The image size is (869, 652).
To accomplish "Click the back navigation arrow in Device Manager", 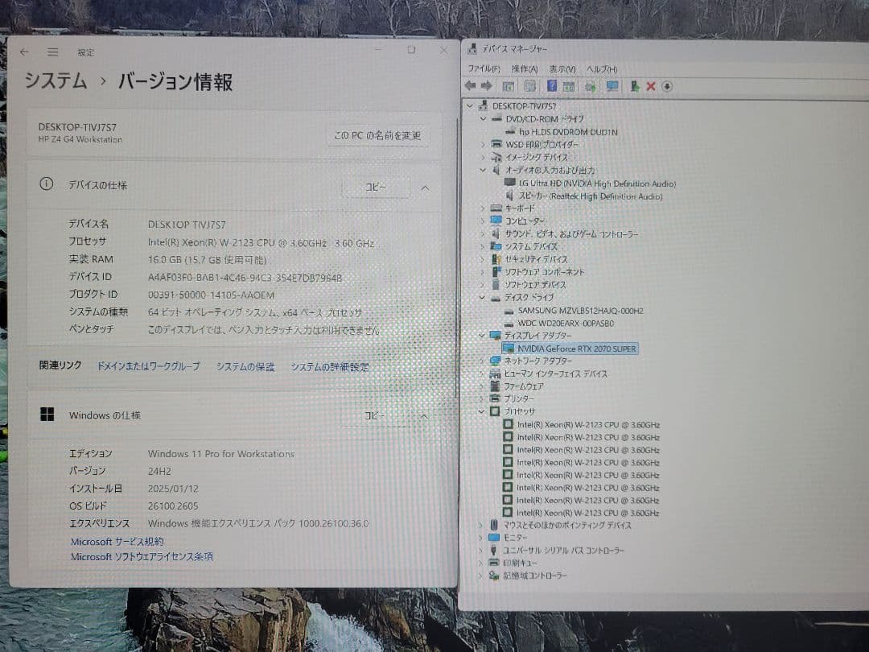I will coord(472,87).
